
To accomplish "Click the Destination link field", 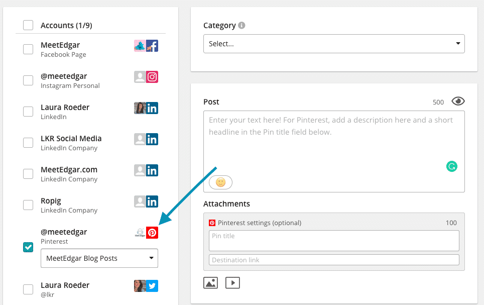I will pyautogui.click(x=334, y=260).
